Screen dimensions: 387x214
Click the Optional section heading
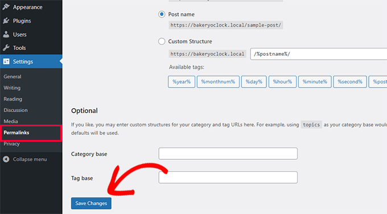click(84, 110)
